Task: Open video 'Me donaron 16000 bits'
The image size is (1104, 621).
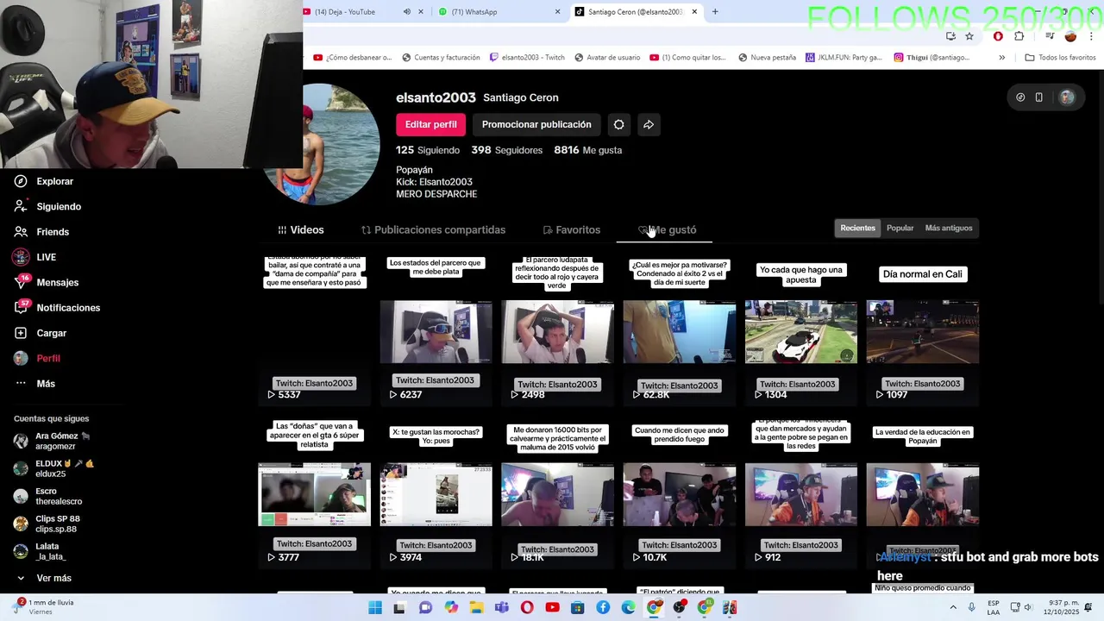Action: [x=557, y=494]
